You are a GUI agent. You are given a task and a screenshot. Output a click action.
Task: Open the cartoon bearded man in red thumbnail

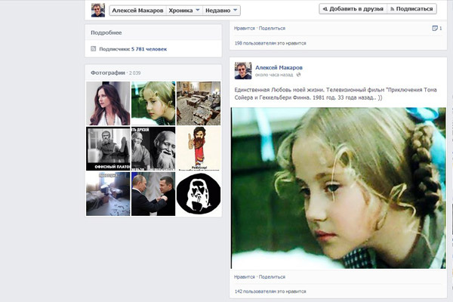[x=199, y=149]
